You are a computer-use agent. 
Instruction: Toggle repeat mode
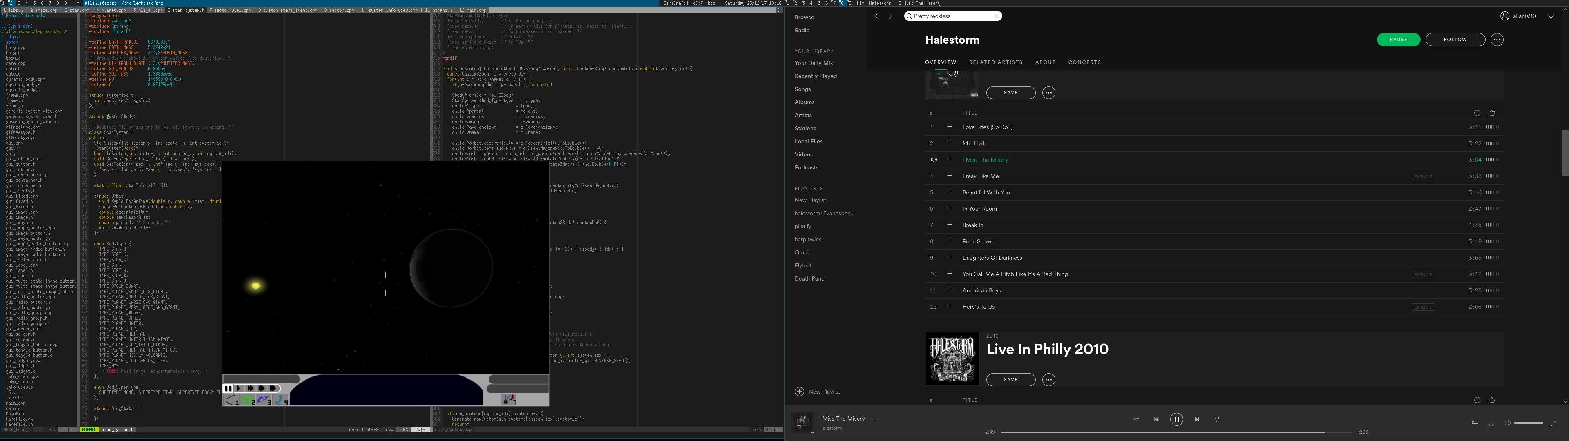click(x=1217, y=420)
